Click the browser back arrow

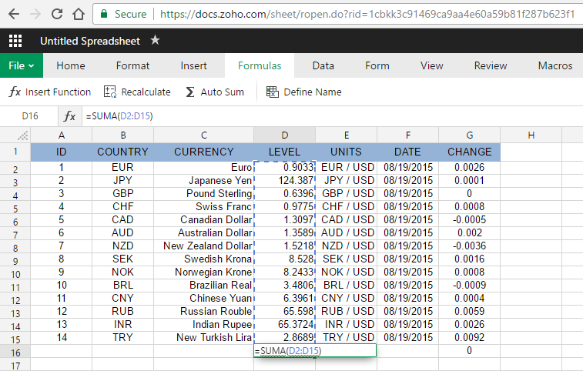[x=14, y=14]
